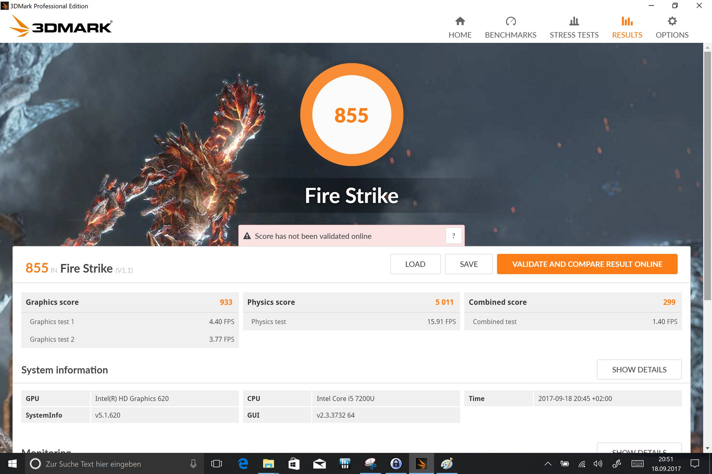Image resolution: width=712 pixels, height=474 pixels.
Task: Click the validation help question mark
Action: 453,236
